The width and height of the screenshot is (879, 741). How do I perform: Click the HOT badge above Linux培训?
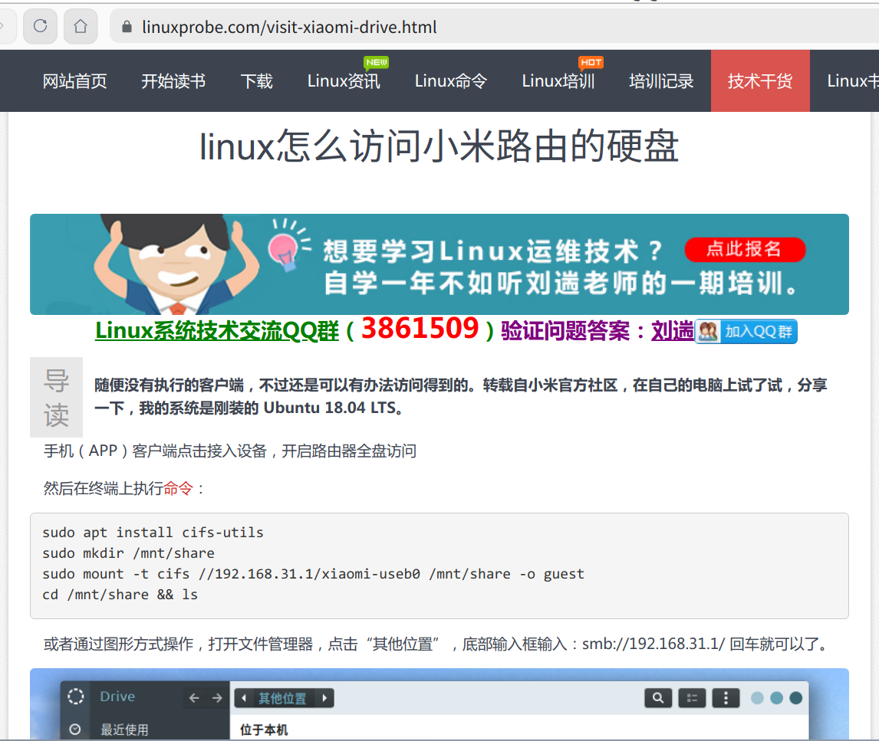[591, 62]
